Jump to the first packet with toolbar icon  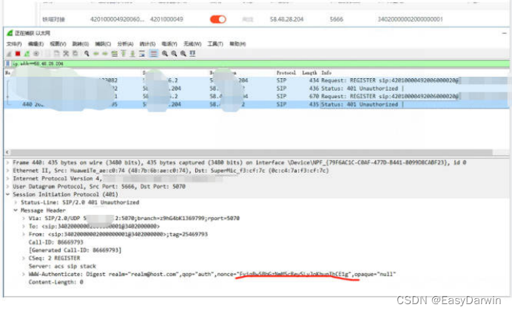pyautogui.click(x=124, y=54)
